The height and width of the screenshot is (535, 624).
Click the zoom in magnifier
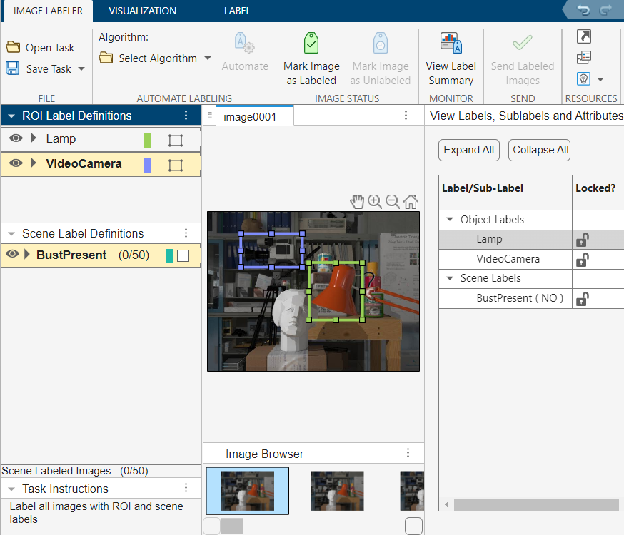pos(375,202)
